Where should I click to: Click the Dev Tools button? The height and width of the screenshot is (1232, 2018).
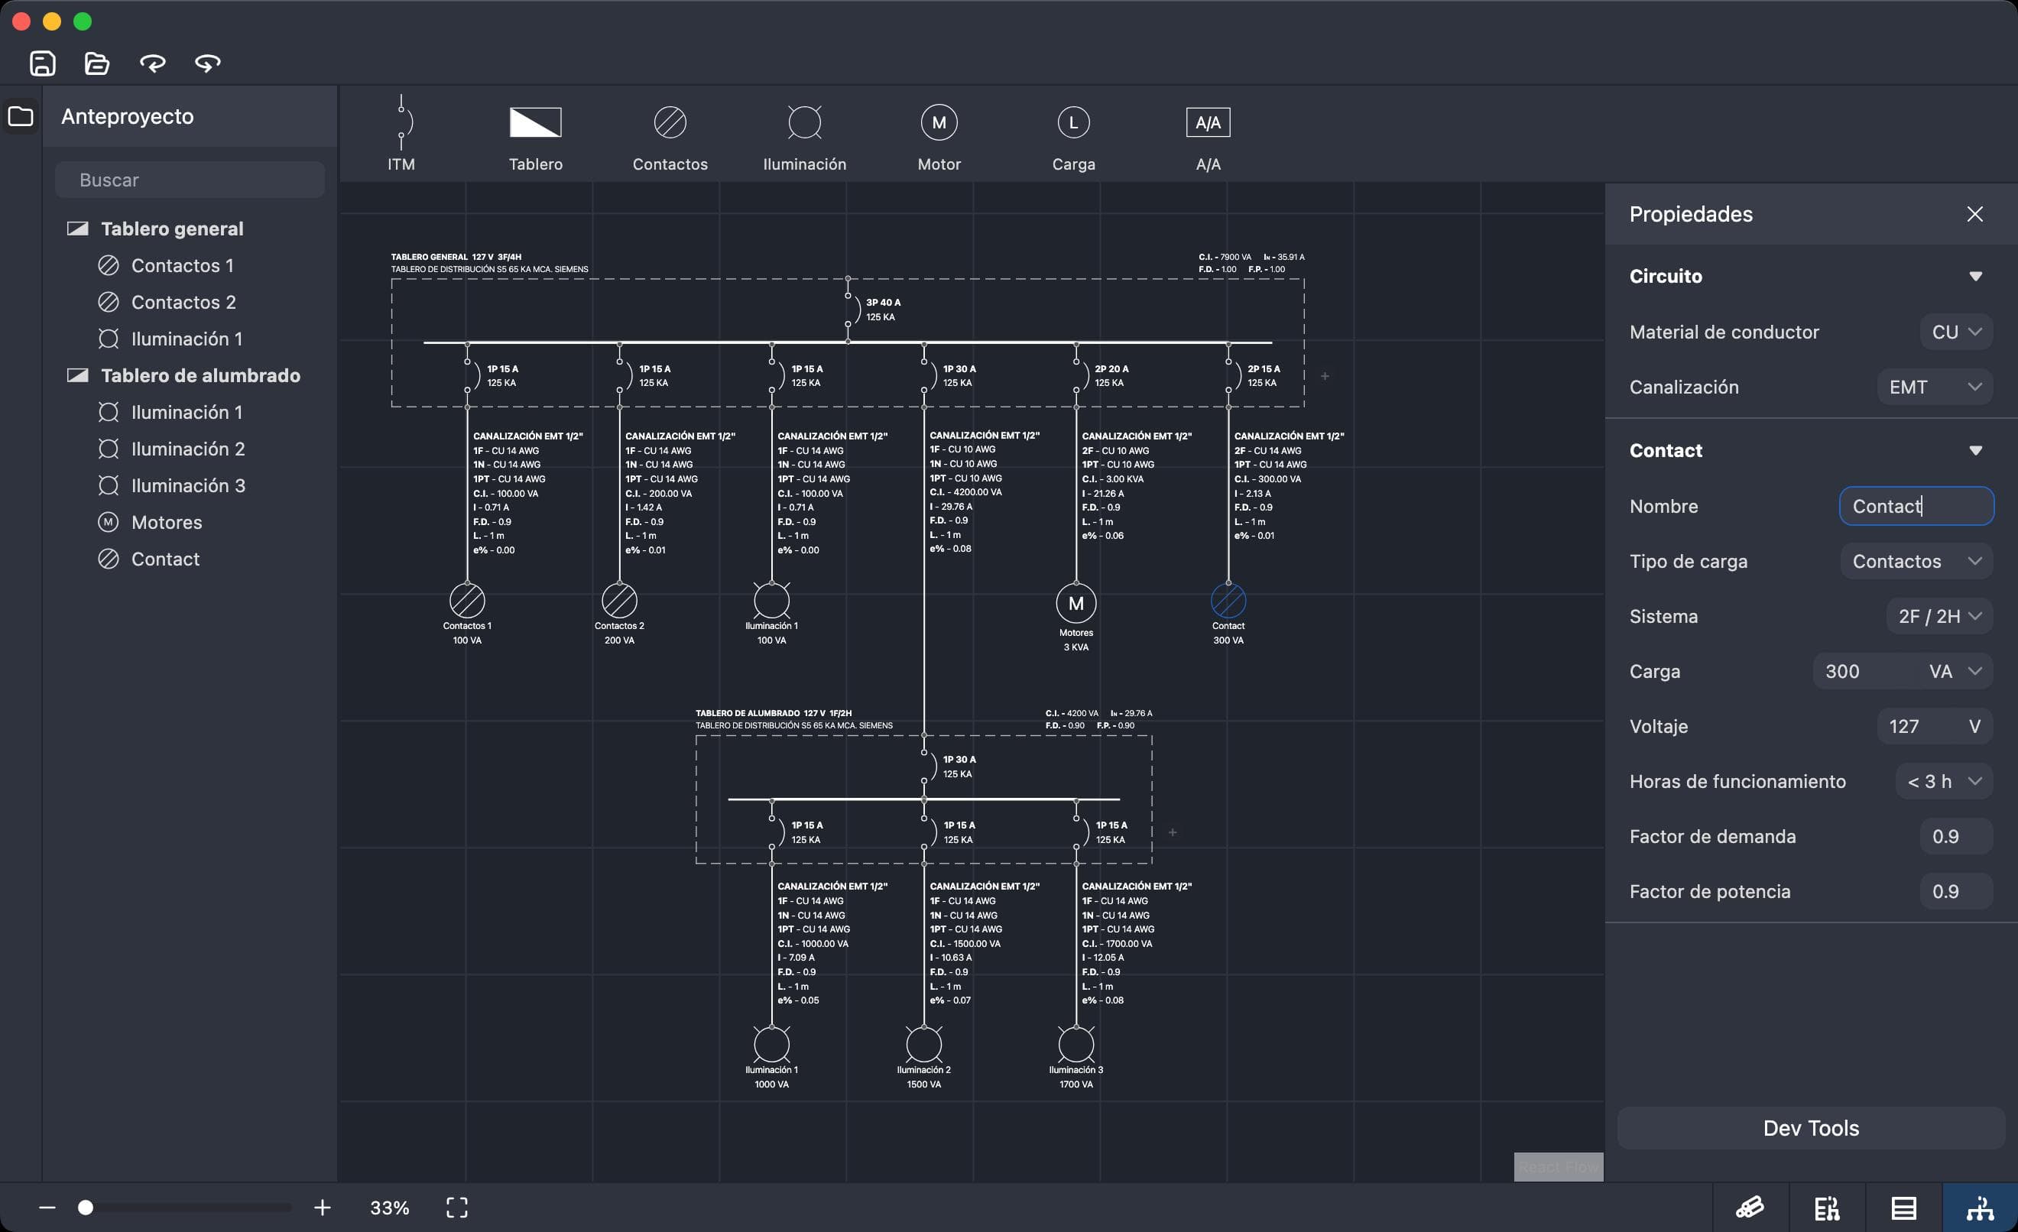pos(1810,1127)
